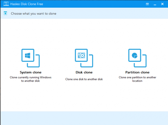Close the Hasleo Disk Clone window
The width and height of the screenshot is (168, 125).
click(162, 4)
